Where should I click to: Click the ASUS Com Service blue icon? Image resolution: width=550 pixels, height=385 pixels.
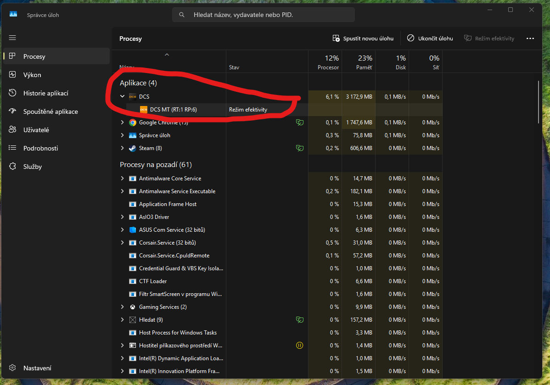click(x=133, y=229)
